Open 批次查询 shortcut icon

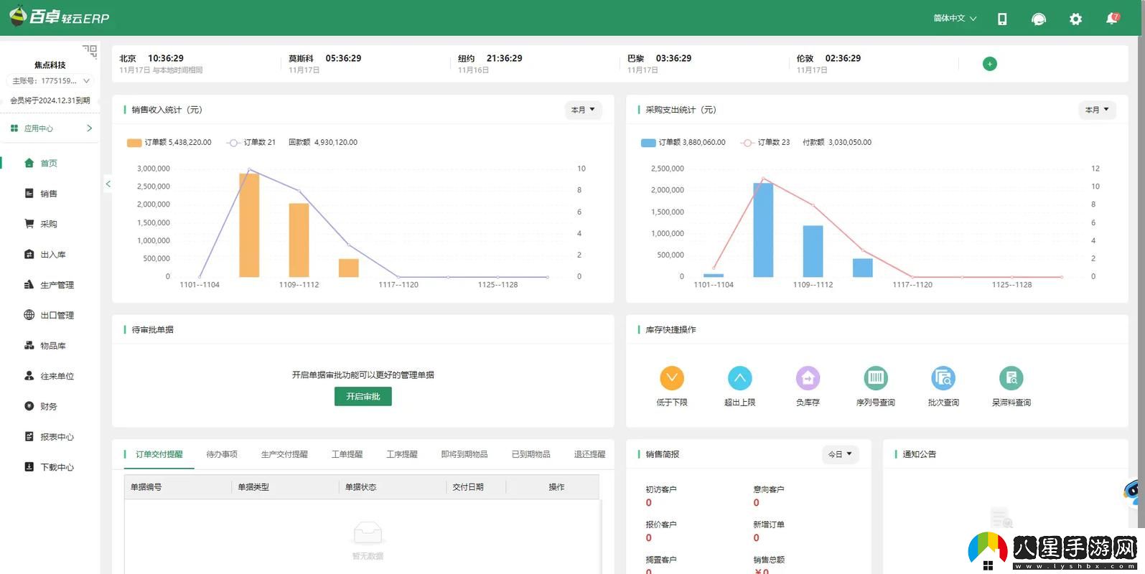(x=943, y=377)
